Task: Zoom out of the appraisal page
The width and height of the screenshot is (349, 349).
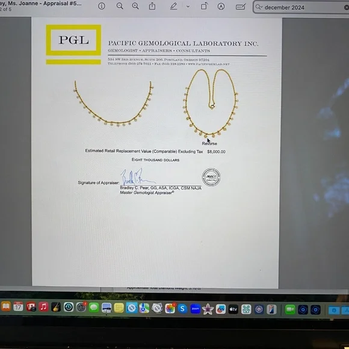Action: click(120, 6)
